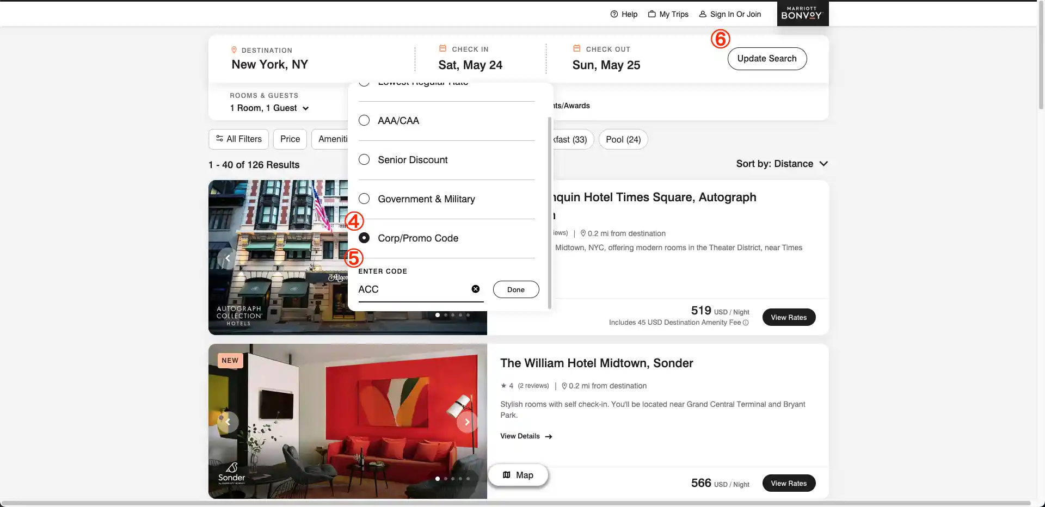Open My Trips suitcase icon
The height and width of the screenshot is (507, 1045).
[651, 14]
